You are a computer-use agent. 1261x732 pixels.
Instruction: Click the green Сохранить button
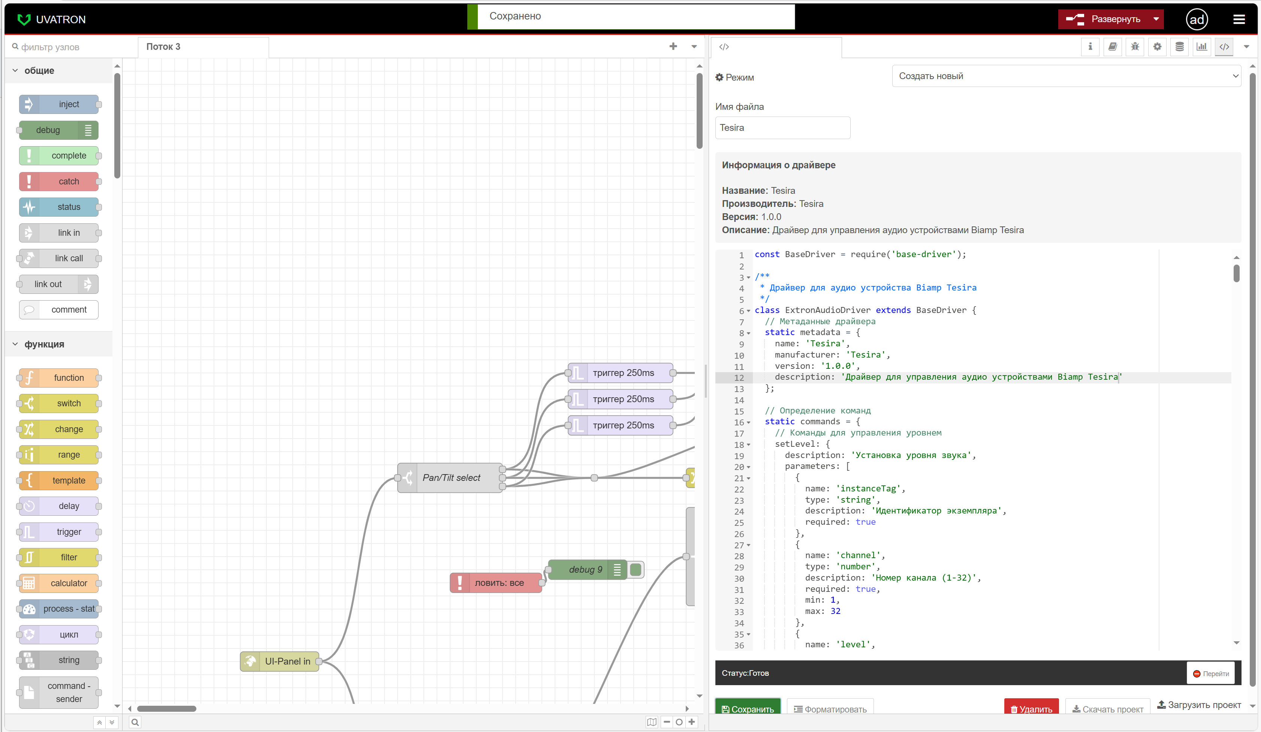tap(748, 708)
